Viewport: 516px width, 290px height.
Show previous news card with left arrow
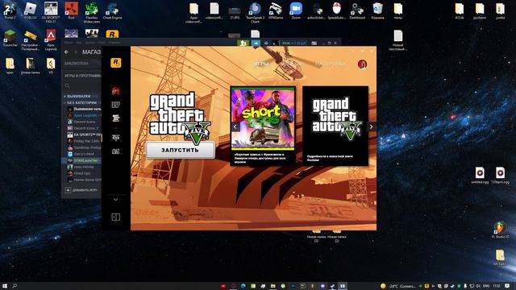[235, 126]
